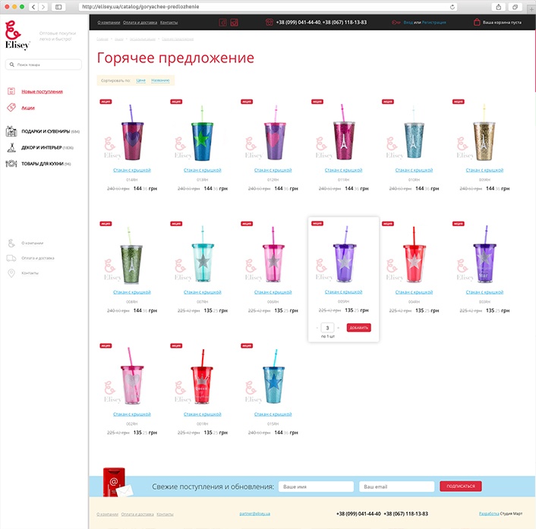Click Стакан с крышкой link for item 001RH
536x529 pixels.
(x=203, y=414)
